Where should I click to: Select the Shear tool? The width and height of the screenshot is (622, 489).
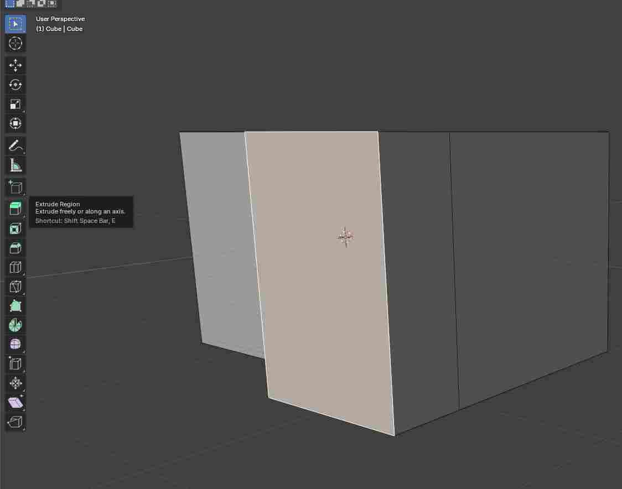click(x=15, y=402)
